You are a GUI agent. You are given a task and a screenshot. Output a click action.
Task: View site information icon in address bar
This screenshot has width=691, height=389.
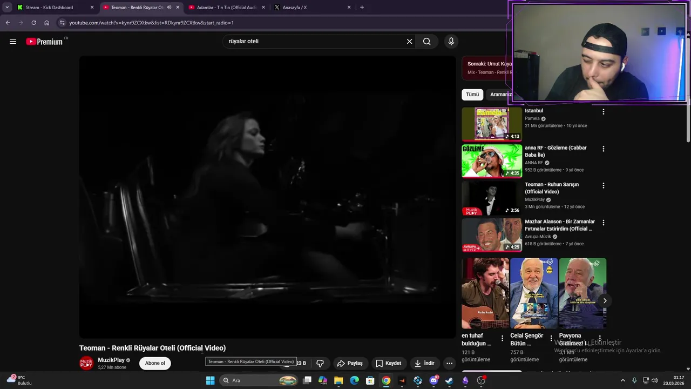coord(62,23)
